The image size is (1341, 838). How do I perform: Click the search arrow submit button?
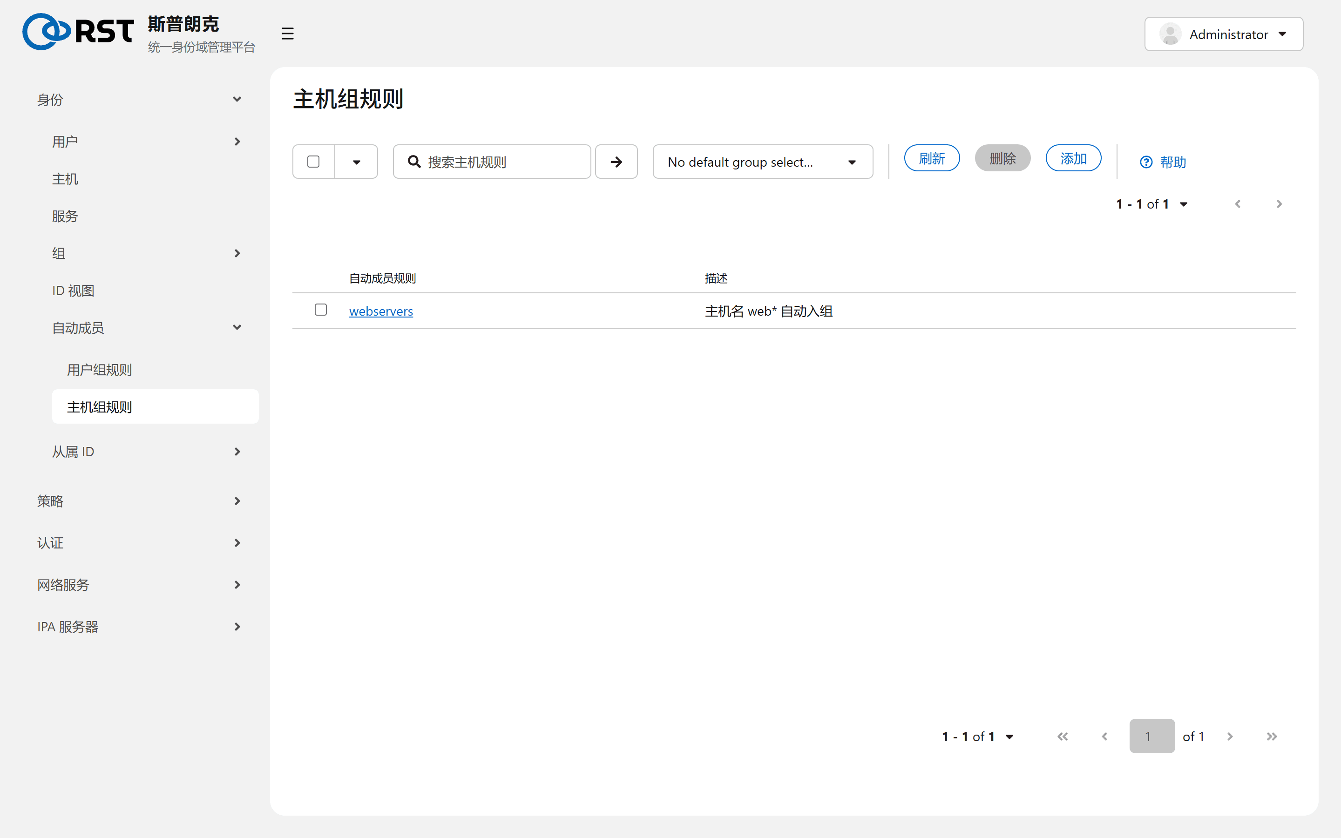coord(616,162)
